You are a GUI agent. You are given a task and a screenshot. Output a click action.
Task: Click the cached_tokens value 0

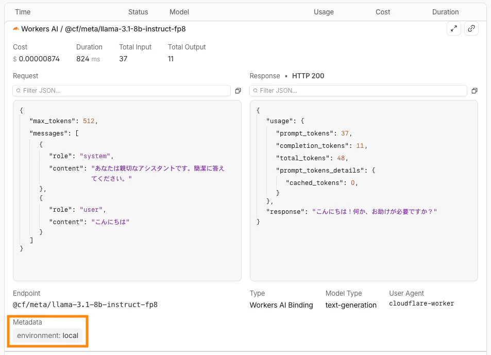(352, 183)
